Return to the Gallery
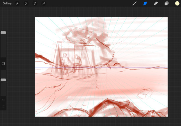 (7, 3)
